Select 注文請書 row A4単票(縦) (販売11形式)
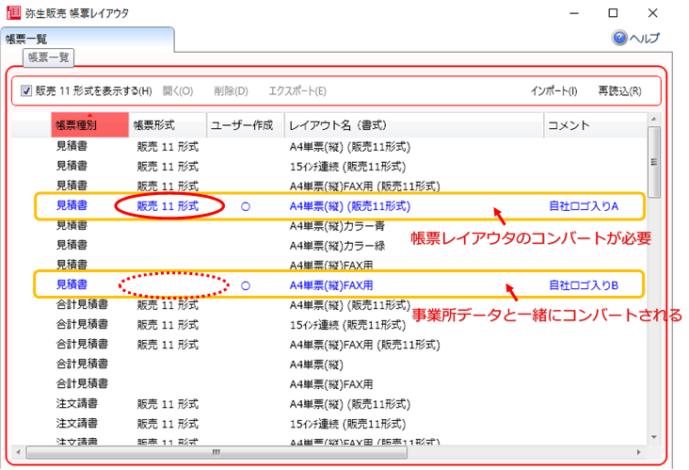 point(328,404)
